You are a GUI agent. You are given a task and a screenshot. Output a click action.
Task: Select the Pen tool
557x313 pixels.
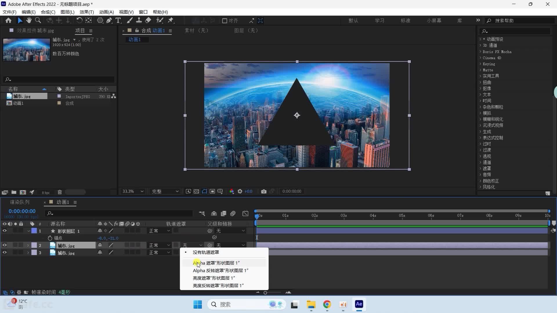click(x=109, y=21)
